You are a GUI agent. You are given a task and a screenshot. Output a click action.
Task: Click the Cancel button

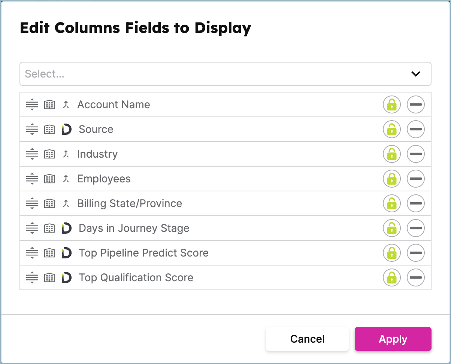(307, 339)
